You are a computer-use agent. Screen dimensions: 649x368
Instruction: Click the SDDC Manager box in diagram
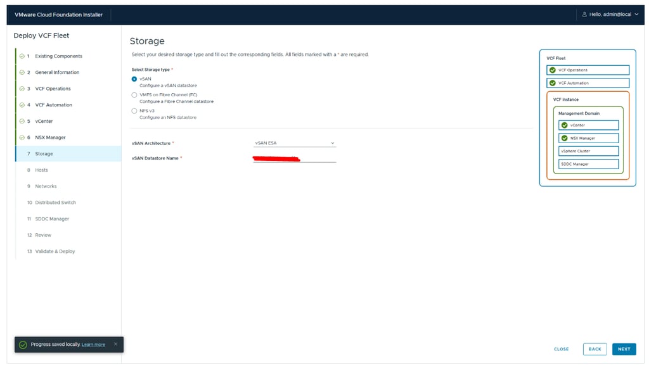[x=589, y=164]
